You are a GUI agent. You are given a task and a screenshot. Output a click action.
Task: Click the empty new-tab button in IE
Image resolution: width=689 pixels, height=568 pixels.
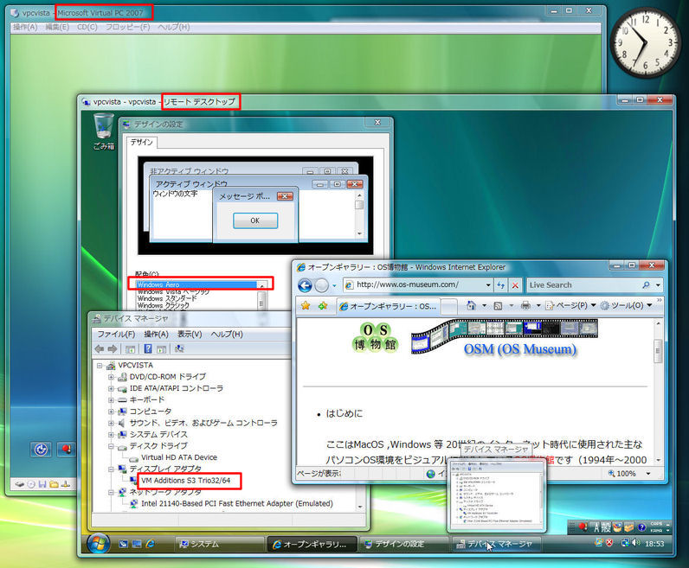(448, 306)
